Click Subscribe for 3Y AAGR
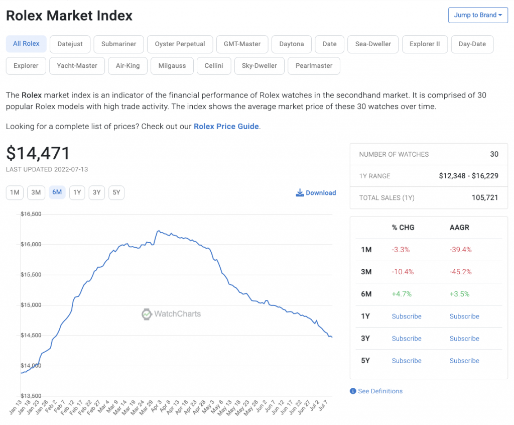Image resolution: width=514 pixels, height=425 pixels. (464, 339)
